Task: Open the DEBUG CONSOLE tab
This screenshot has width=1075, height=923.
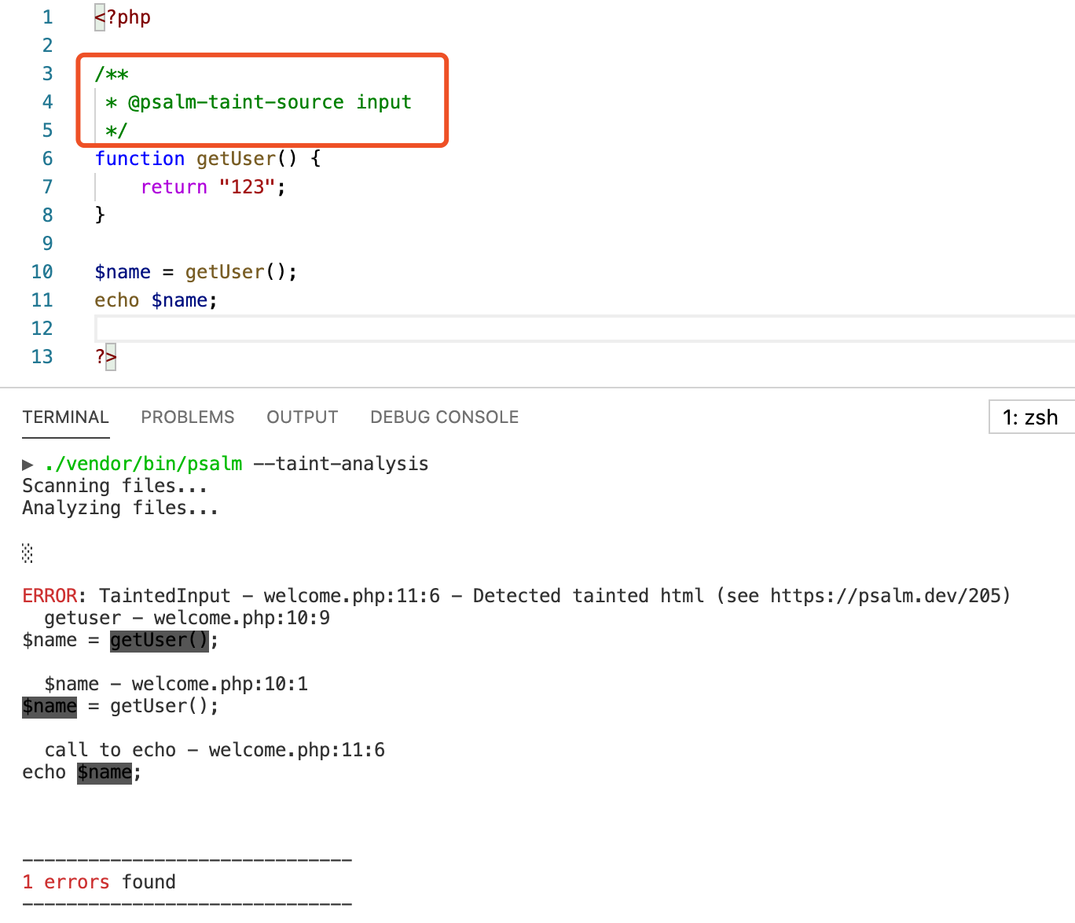Action: coord(445,417)
